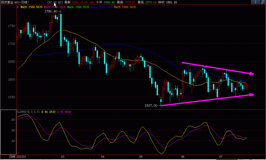The width and height of the screenshot is (266, 160).
Task: Click the 07 month marker on time axis
Action: [x=221, y=157]
